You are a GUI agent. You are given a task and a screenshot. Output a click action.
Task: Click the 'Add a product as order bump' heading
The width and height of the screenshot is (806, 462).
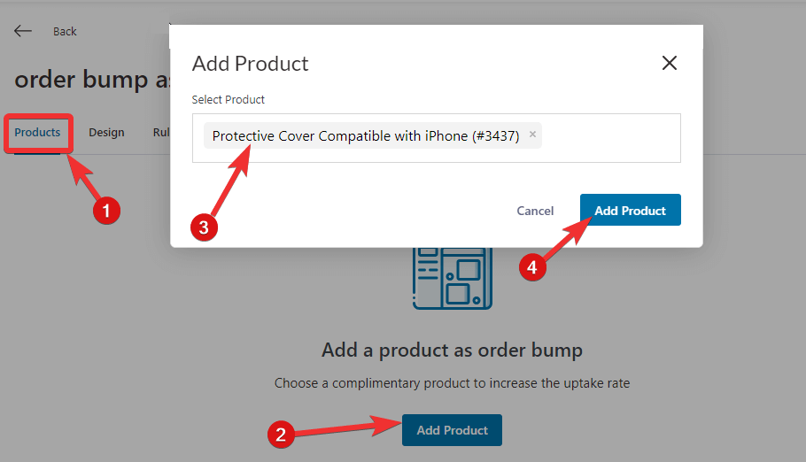pyautogui.click(x=452, y=350)
